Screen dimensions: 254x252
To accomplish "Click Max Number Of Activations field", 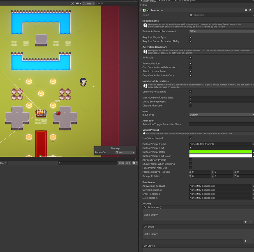I will (221, 98).
